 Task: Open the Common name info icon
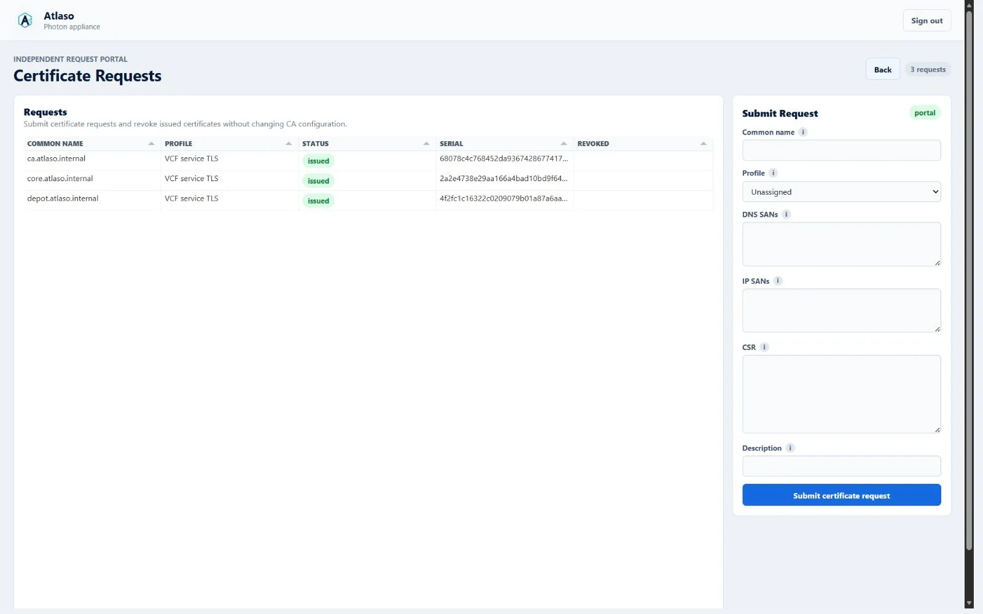coord(802,132)
